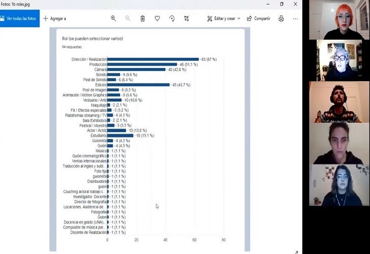370x254 pixels.
Task: Select the long-haired participant bottom video tile
Action: (339, 185)
